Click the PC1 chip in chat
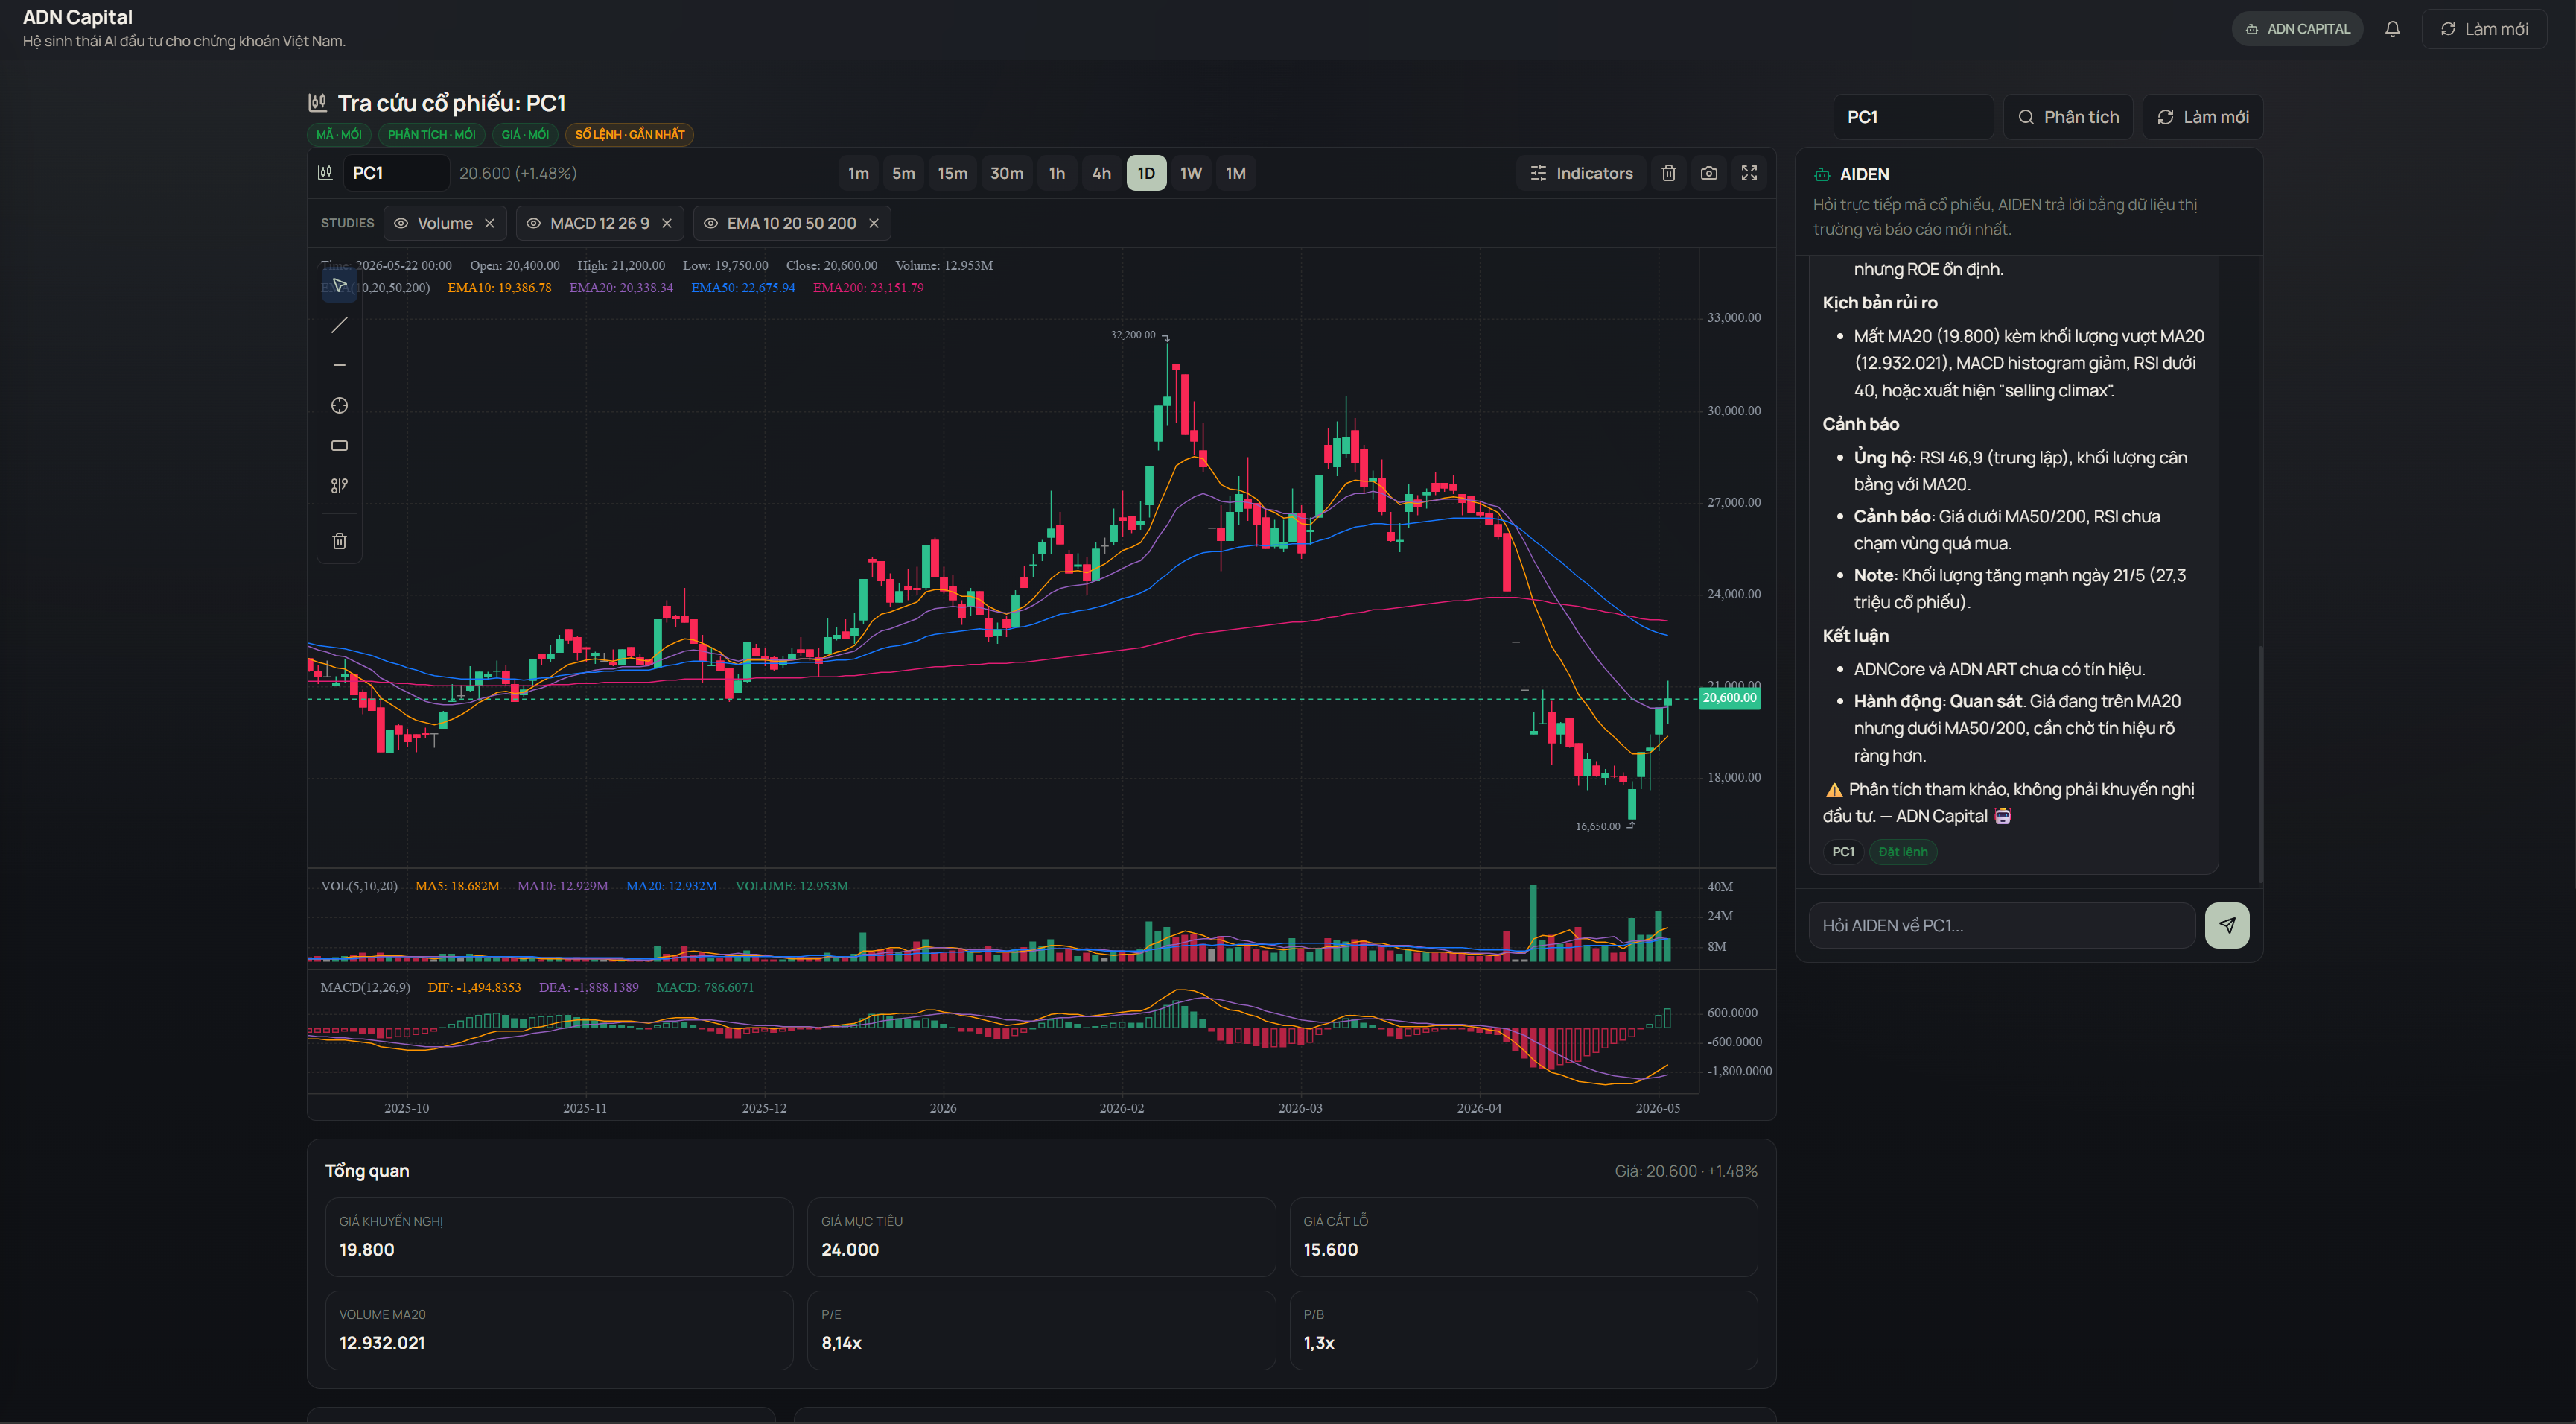The image size is (2576, 1424). pyautogui.click(x=1843, y=852)
